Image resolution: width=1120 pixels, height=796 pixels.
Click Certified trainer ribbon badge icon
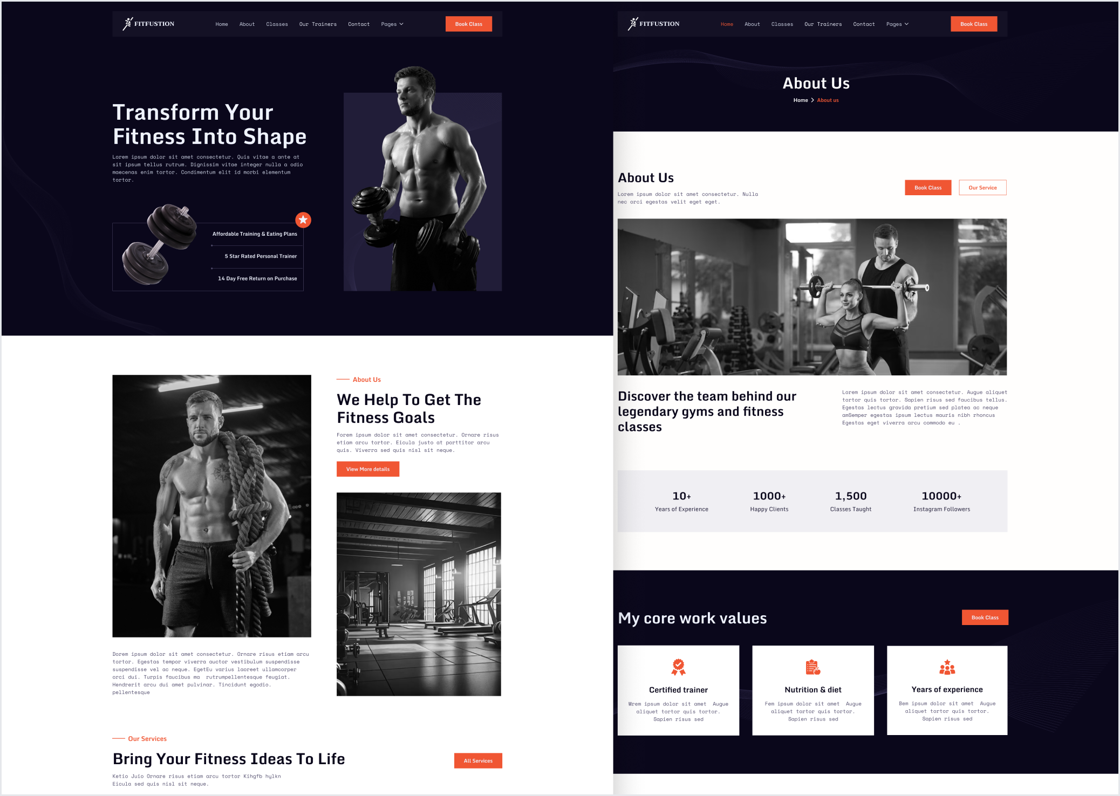(678, 667)
